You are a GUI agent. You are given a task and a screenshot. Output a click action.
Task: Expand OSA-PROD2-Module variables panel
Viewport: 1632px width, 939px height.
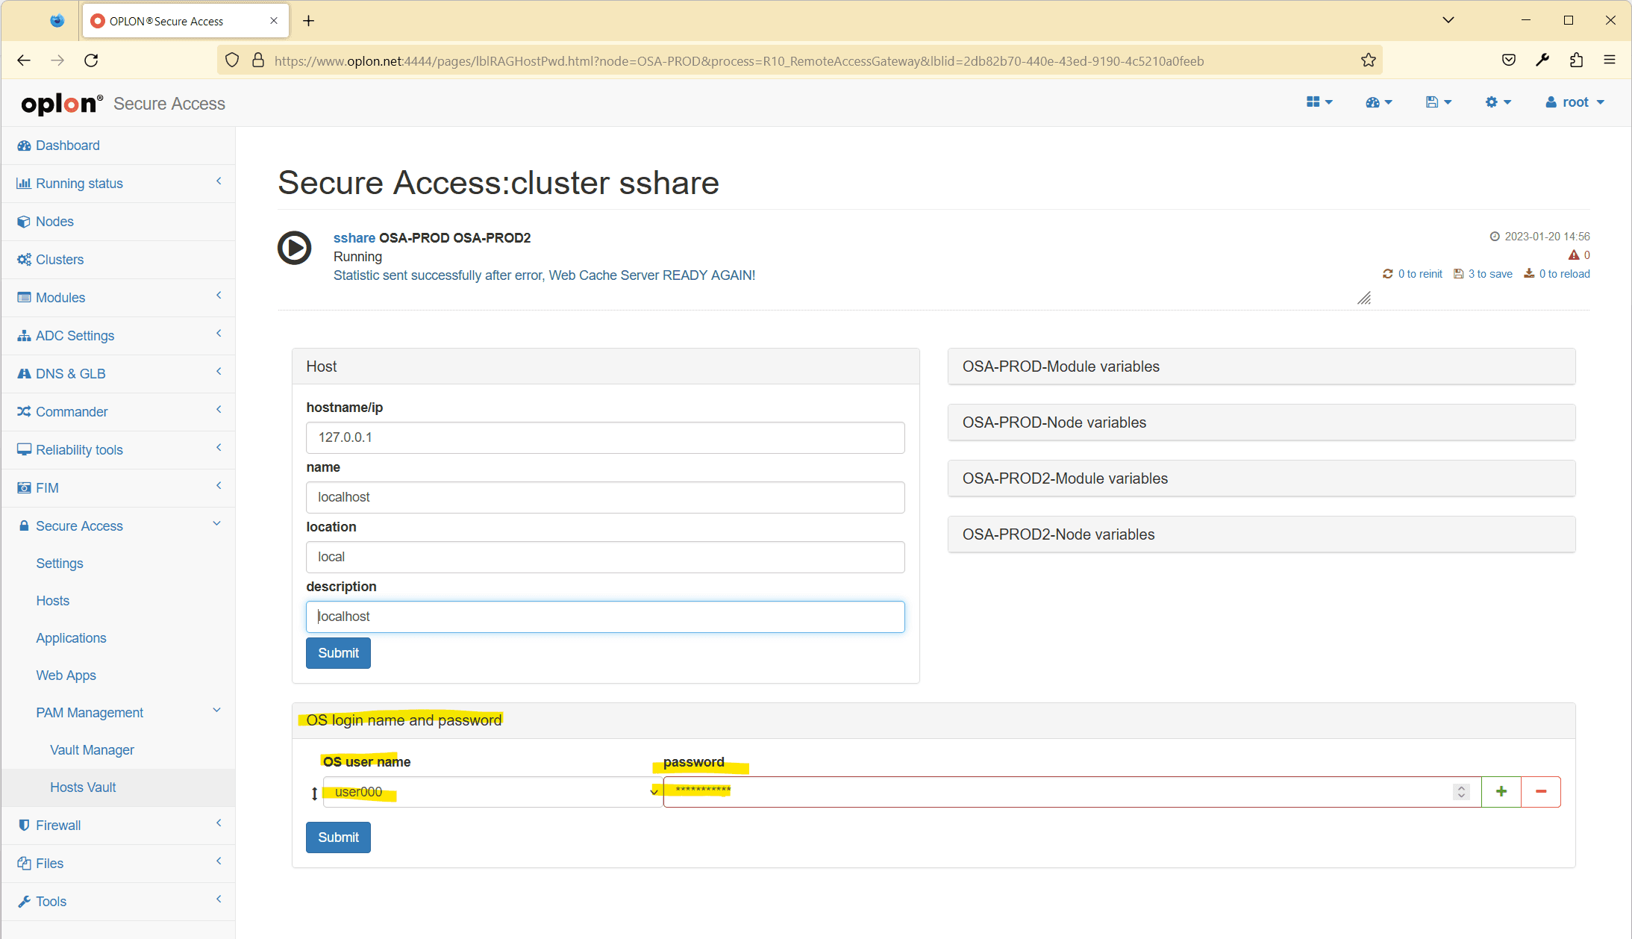coord(1261,478)
